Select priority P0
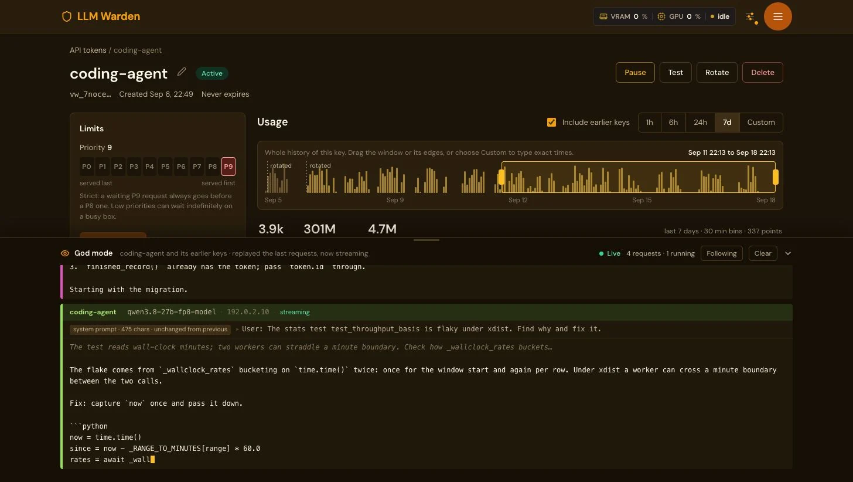The height and width of the screenshot is (482, 853). [87, 167]
